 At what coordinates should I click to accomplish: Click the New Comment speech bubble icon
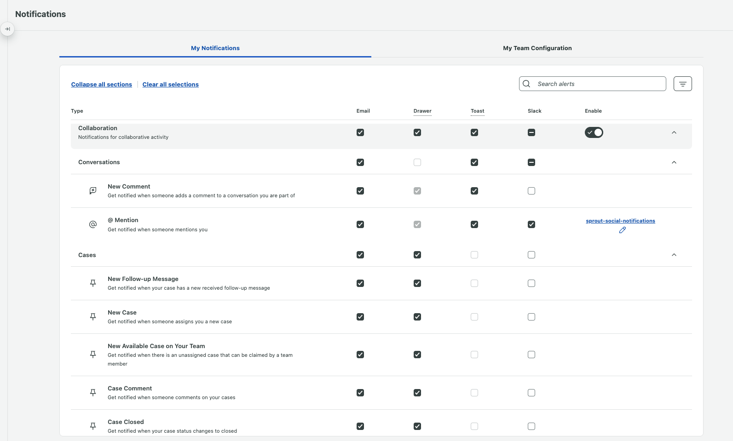coord(93,191)
